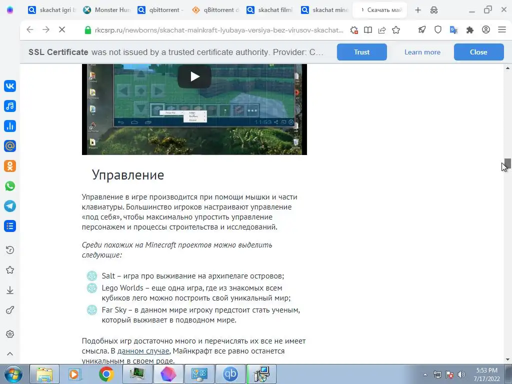Open the reader mode book icon

click(368, 30)
